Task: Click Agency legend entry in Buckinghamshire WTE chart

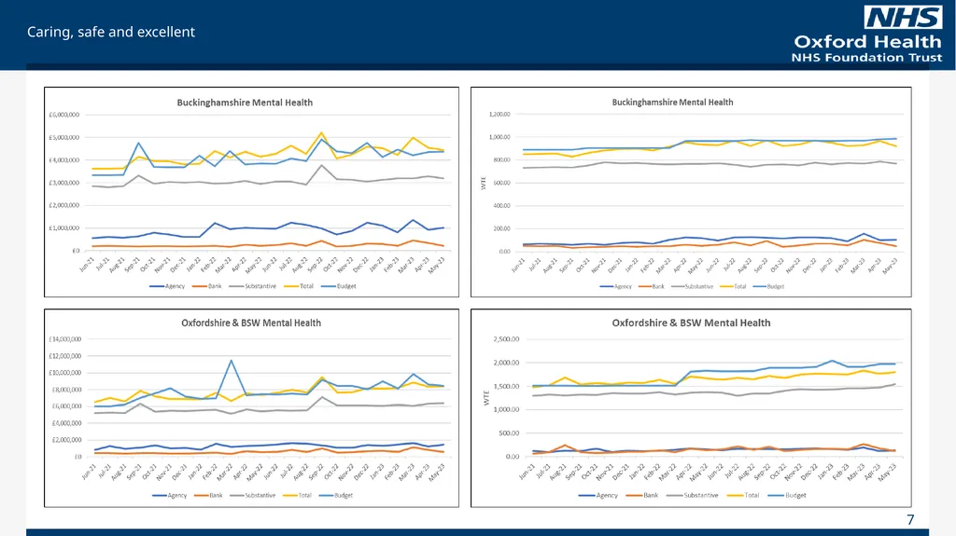Action: point(616,286)
